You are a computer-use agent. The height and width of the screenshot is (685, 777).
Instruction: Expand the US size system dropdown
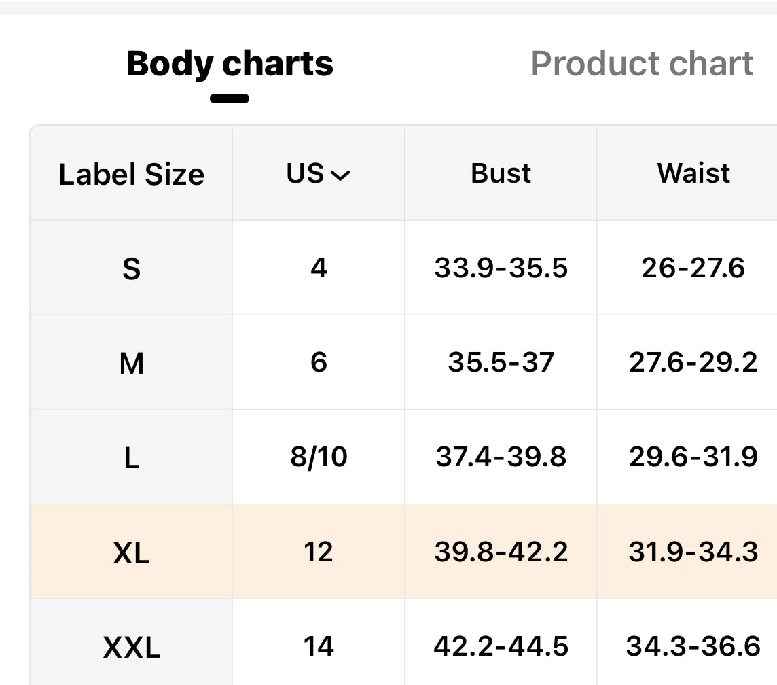318,174
